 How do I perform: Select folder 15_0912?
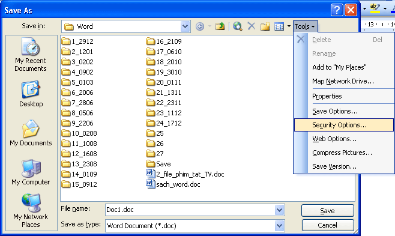79,184
